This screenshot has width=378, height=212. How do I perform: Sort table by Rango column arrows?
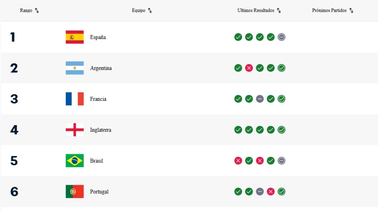pos(37,11)
